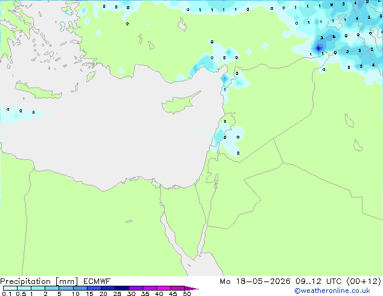Pick the dark navy legend swatch between 25 and 30
Viewport: 383px width, 296px height.
point(122,288)
